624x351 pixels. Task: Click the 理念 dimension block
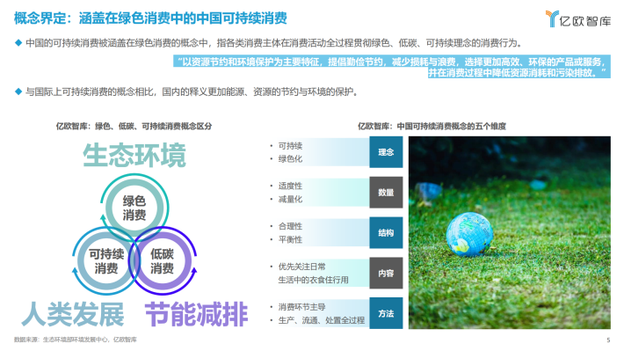(386, 152)
